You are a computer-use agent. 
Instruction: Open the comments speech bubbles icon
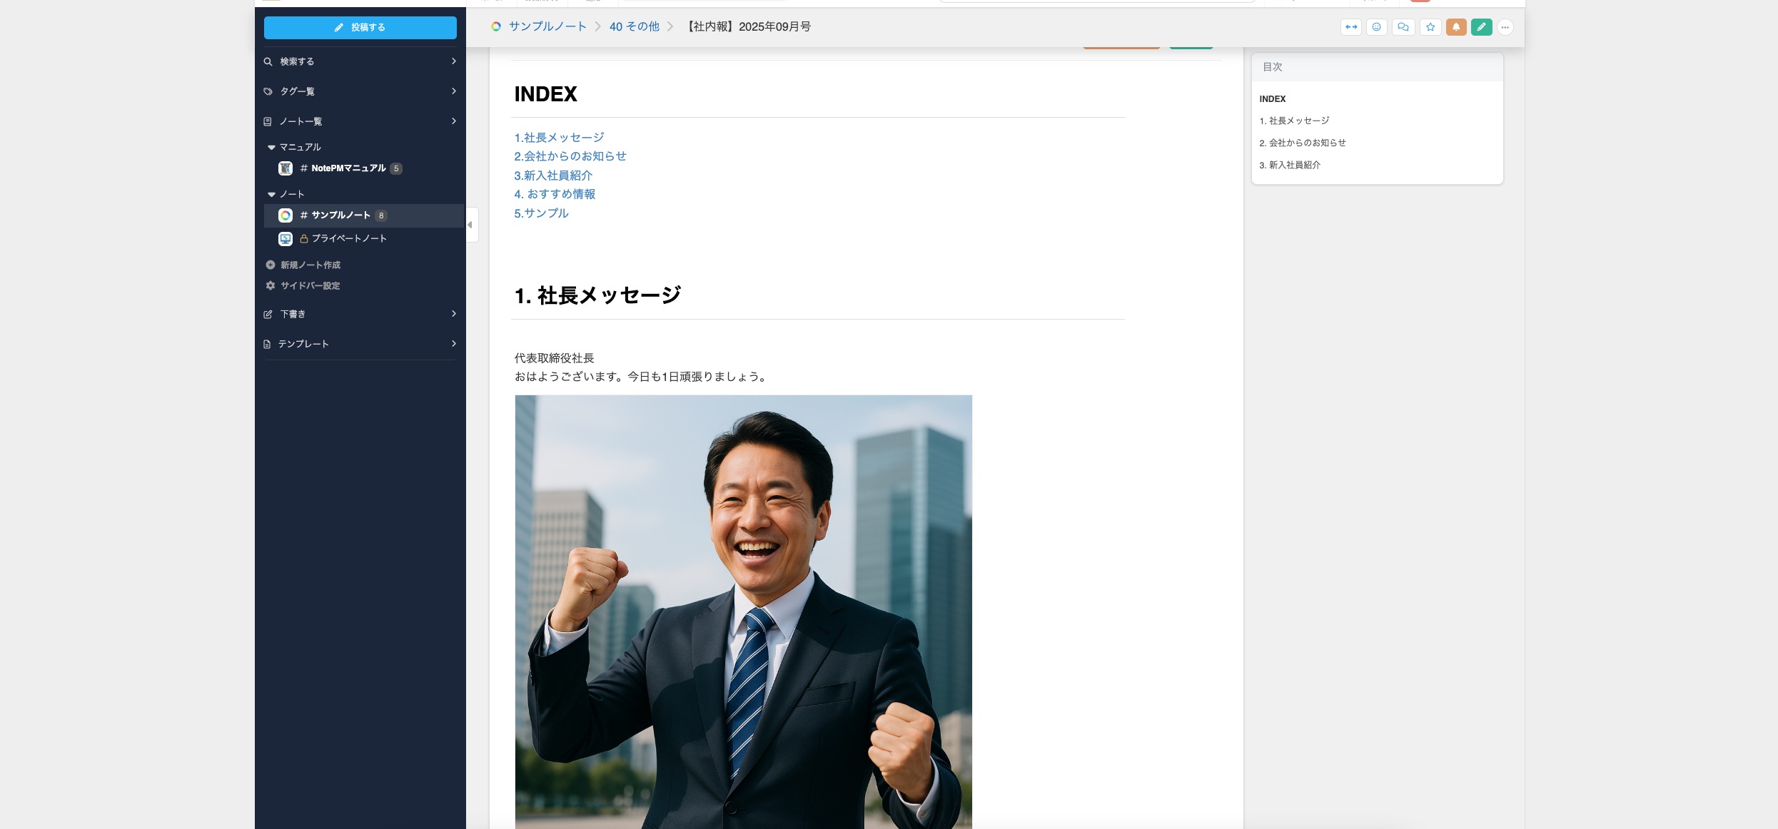[x=1403, y=27]
